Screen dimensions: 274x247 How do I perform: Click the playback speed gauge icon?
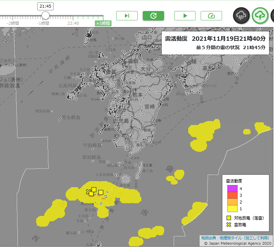point(211,15)
